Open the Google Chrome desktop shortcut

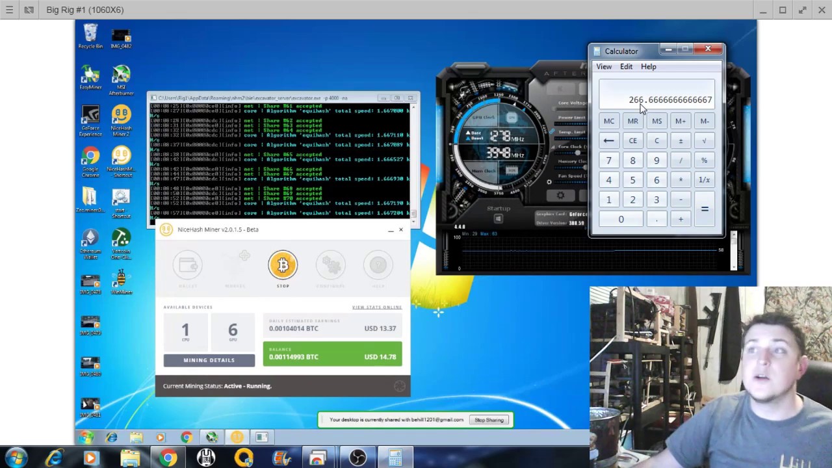[x=90, y=161]
